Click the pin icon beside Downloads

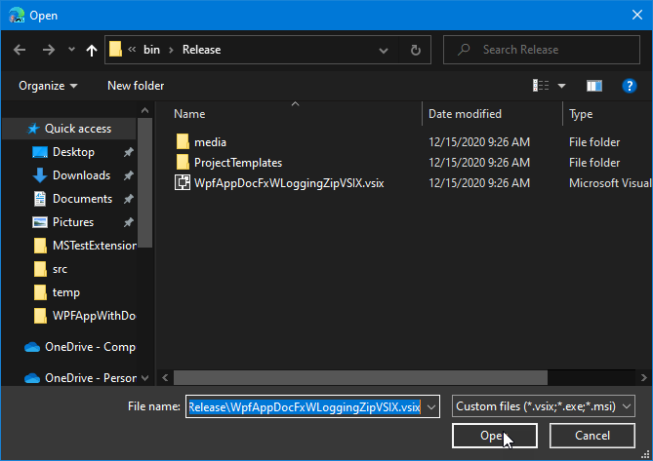129,175
